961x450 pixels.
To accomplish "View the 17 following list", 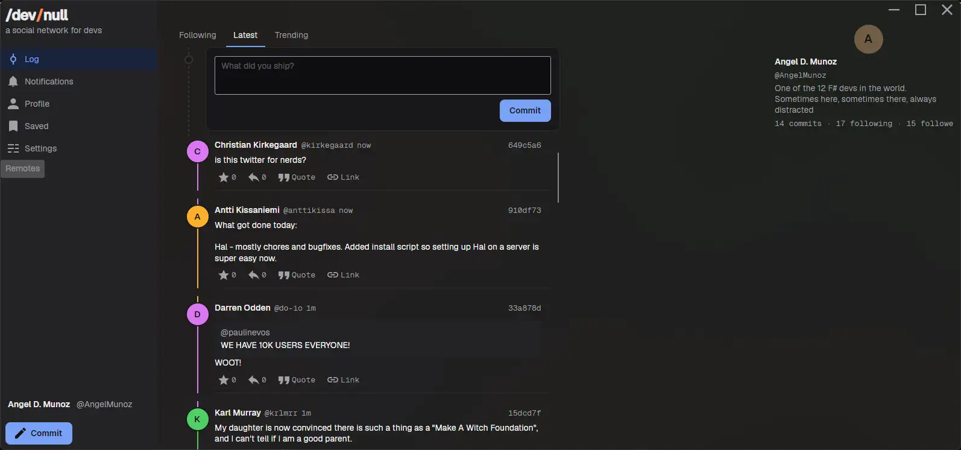I will (x=864, y=124).
